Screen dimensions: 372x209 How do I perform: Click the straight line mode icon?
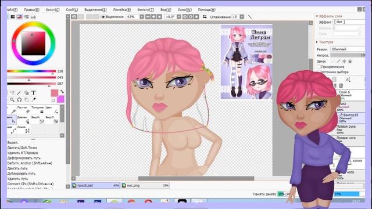(x=249, y=17)
